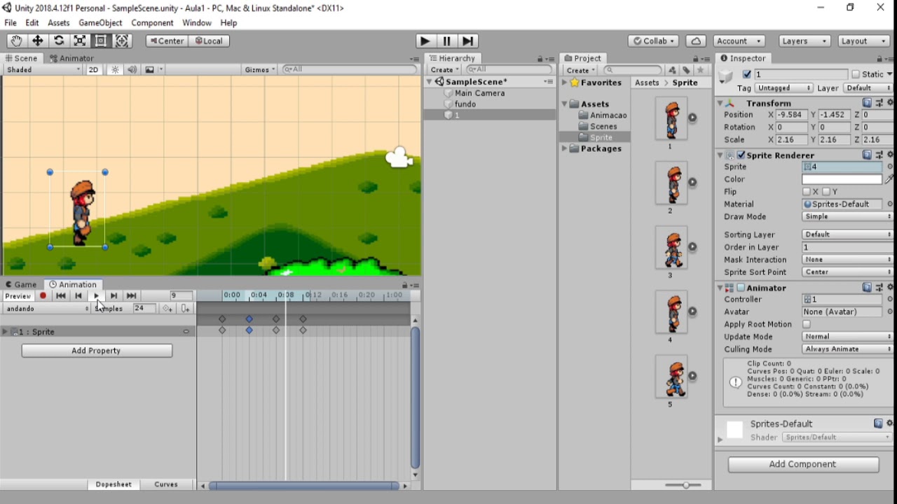Screen dimensions: 897x504
Task: Enable animation recording with the red dot
Action: coord(43,296)
